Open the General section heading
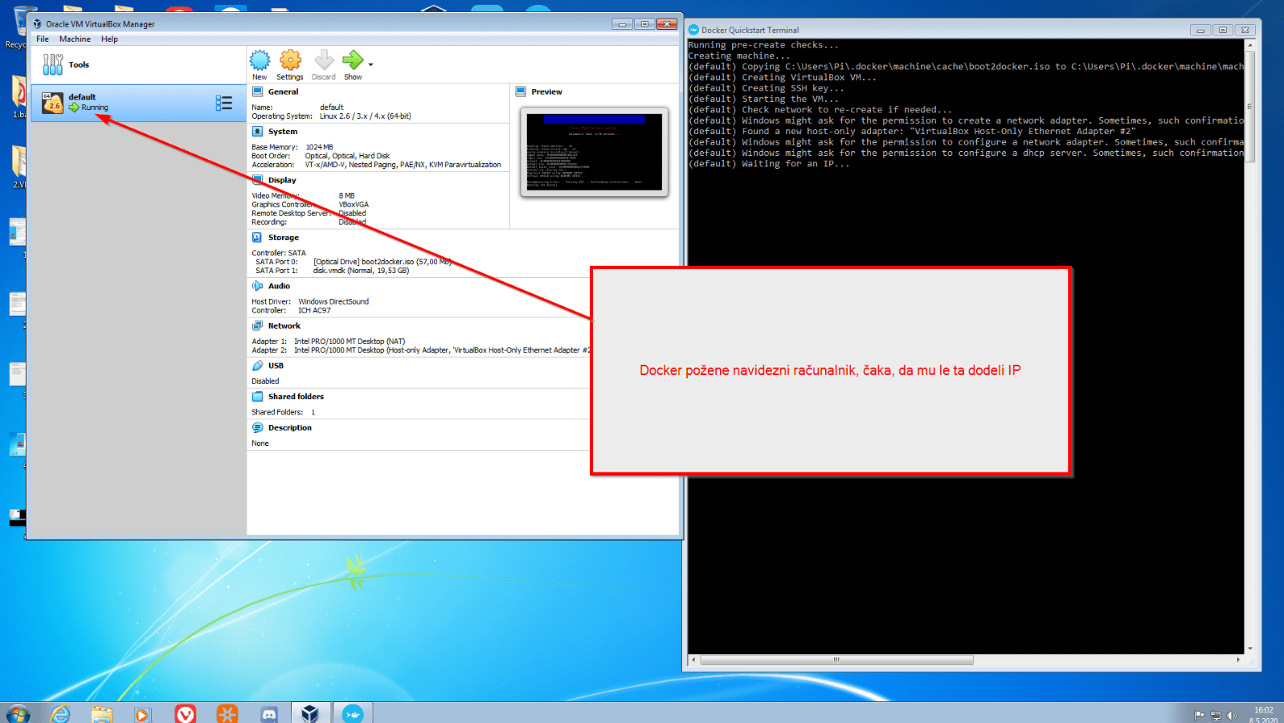 pos(283,92)
